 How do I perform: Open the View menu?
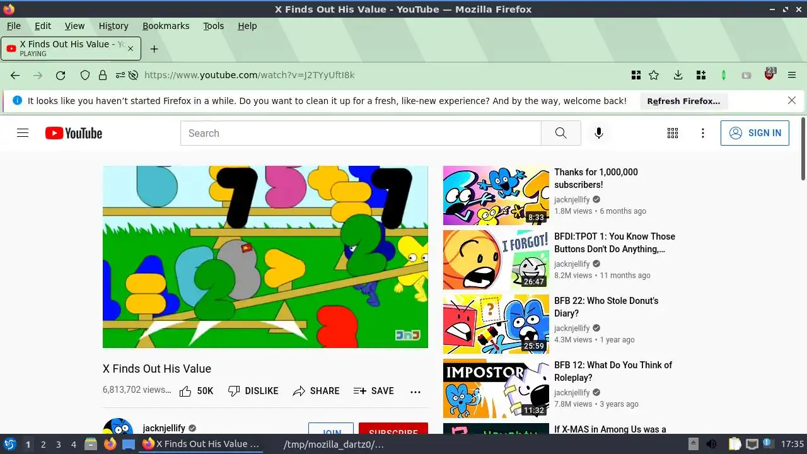pyautogui.click(x=74, y=26)
